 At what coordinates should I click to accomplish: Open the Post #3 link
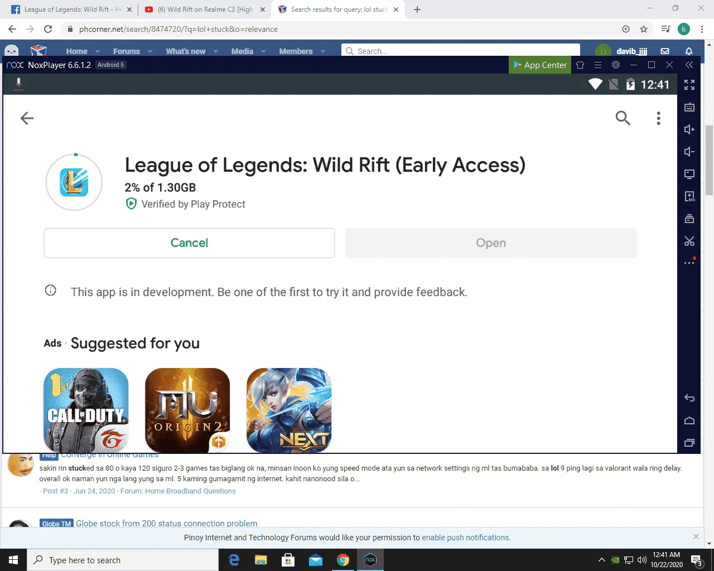[55, 491]
